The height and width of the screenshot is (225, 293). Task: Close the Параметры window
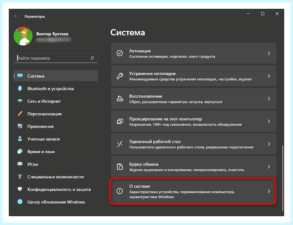point(277,14)
